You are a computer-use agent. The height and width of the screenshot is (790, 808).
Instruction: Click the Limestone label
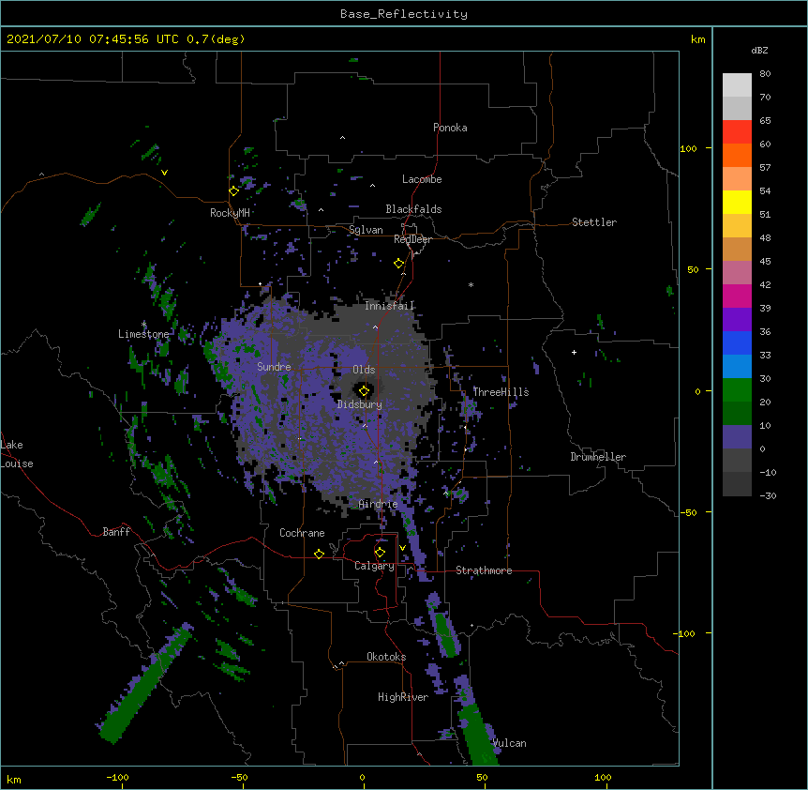click(143, 334)
